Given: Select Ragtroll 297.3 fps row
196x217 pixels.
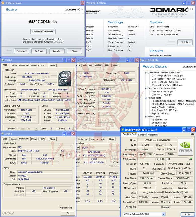Looking at the screenshot, I should [x=160, y=113].
